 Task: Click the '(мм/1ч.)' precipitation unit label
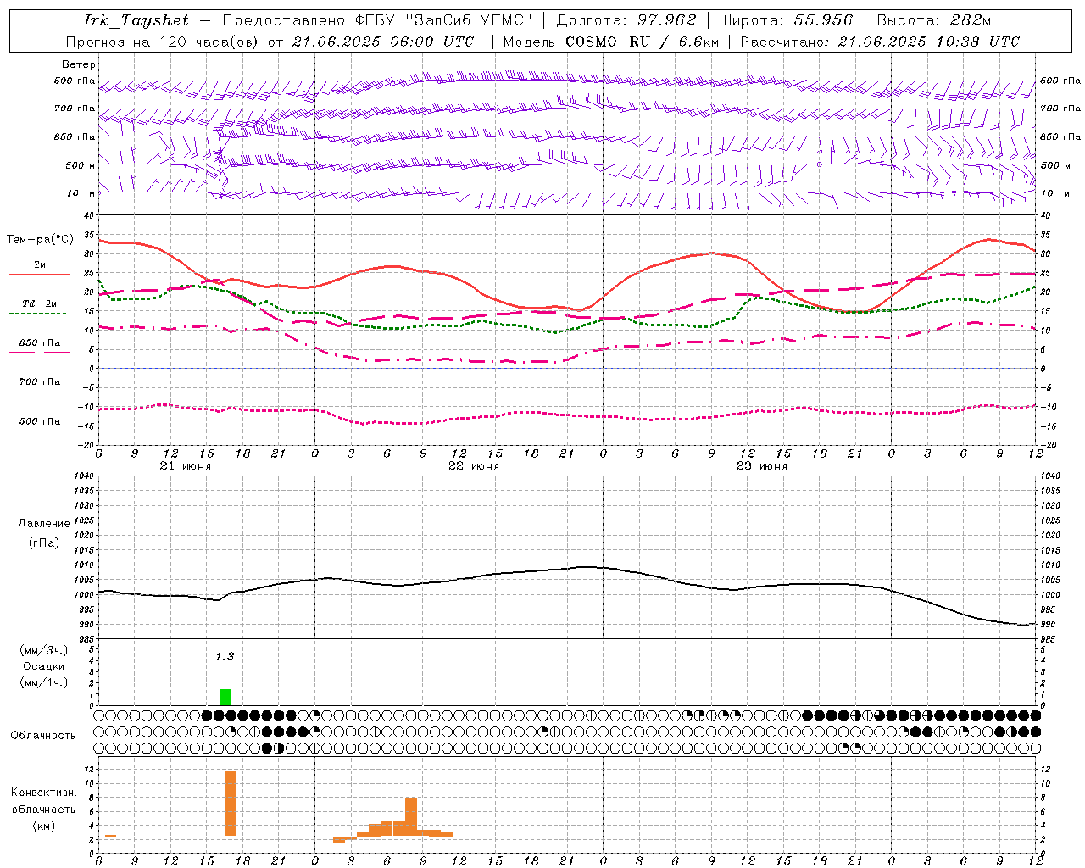[x=43, y=682]
